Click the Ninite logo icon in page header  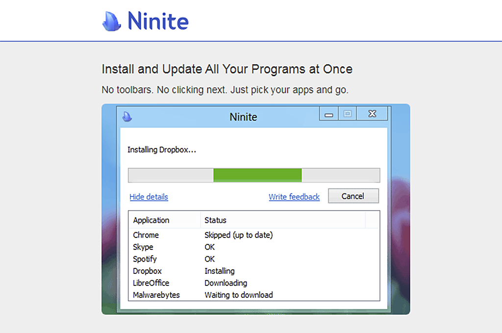click(x=111, y=21)
